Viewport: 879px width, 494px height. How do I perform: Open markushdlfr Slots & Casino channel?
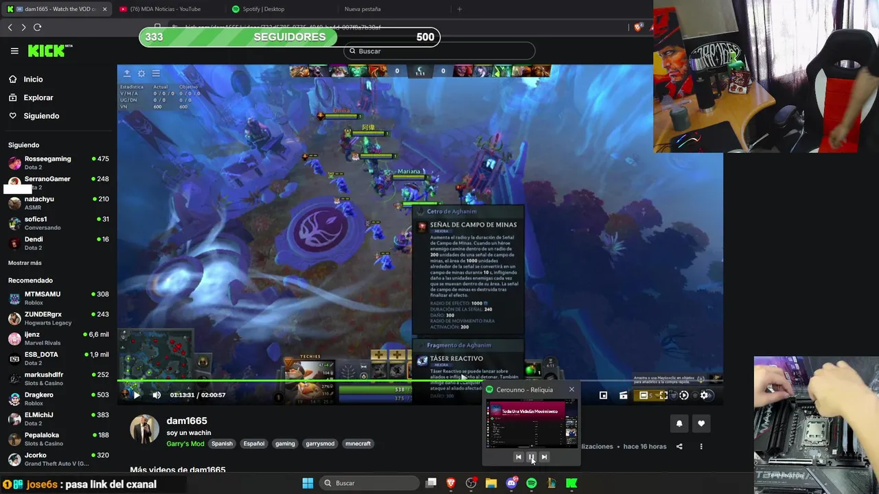point(58,379)
